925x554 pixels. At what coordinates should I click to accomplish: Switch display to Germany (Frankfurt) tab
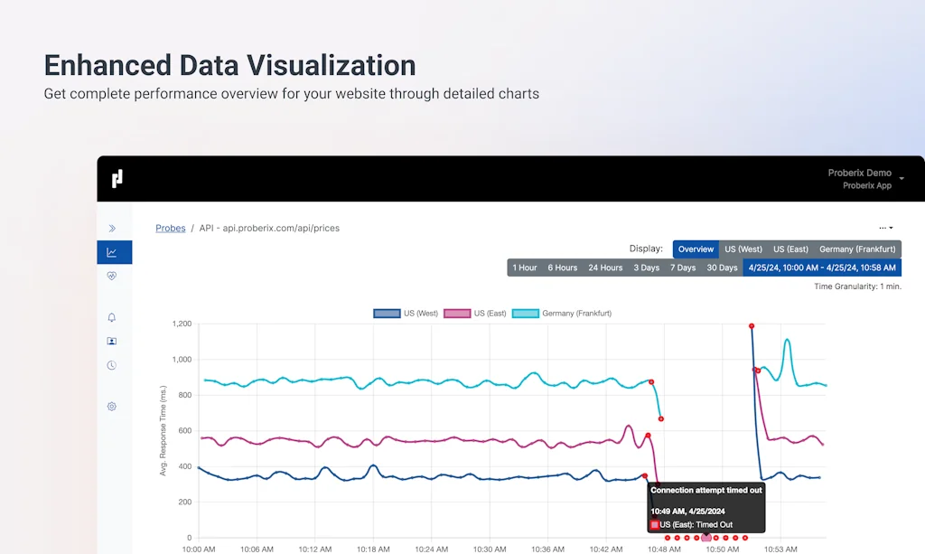coord(857,249)
